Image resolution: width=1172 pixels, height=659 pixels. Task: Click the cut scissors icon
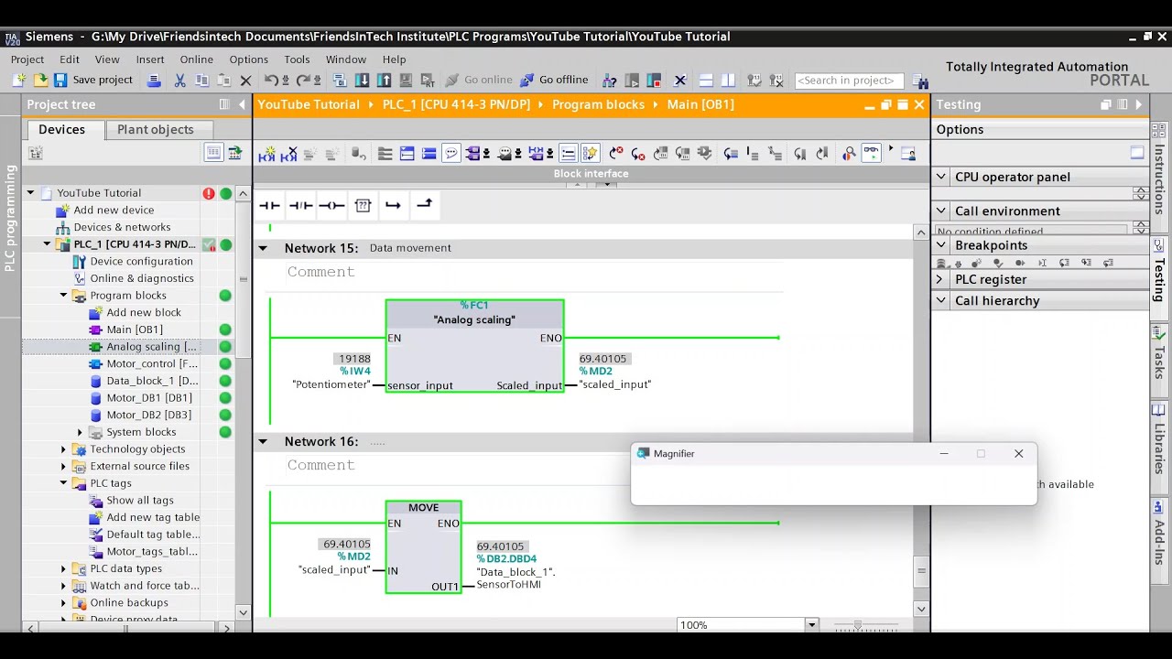[x=179, y=81]
